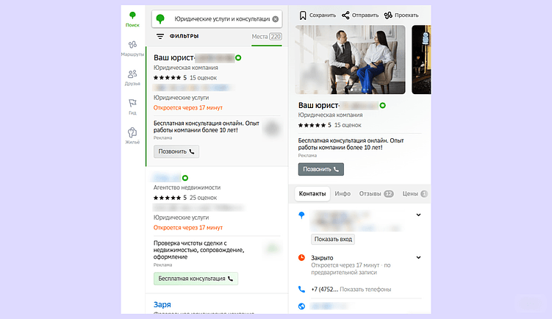Open the ФИЛЬТРЫ filter panel

coord(178,36)
